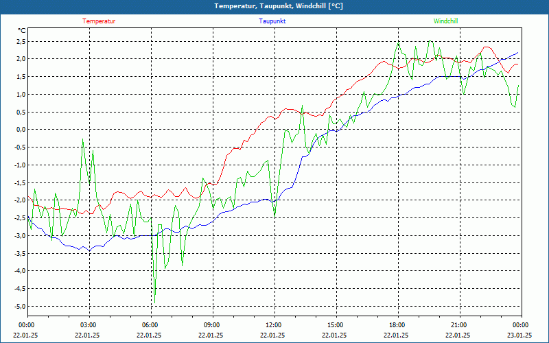Click the 09:00 time label on x-axis
Viewport: 549px width, 343px height.
pos(213,325)
